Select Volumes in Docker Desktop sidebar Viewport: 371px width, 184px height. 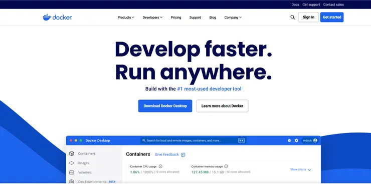(x=85, y=172)
